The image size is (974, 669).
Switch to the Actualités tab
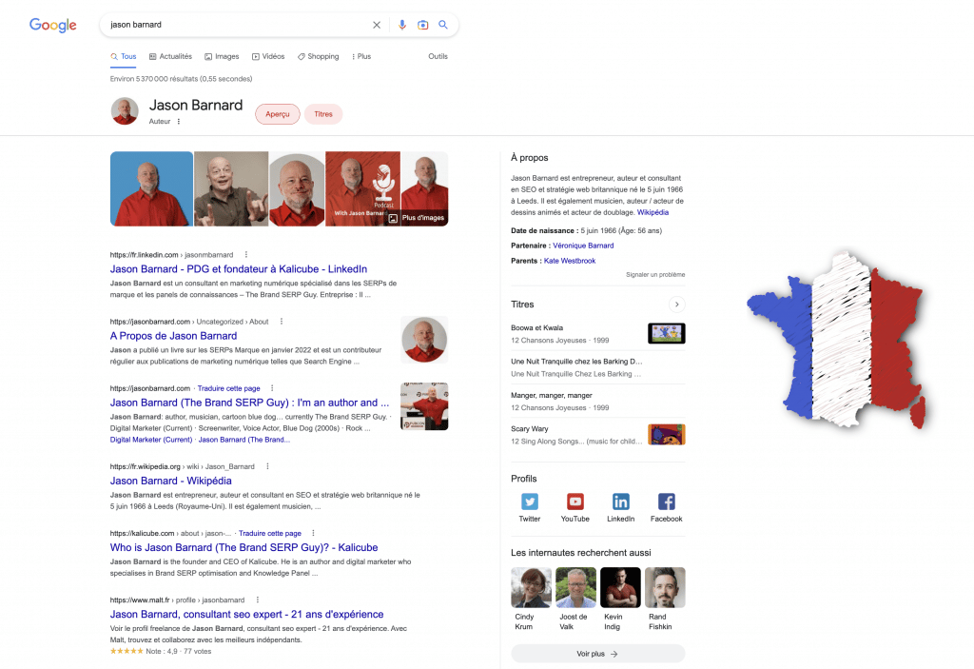(x=170, y=56)
